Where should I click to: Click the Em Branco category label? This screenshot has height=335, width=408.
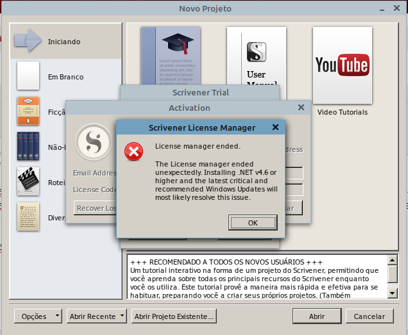[66, 77]
